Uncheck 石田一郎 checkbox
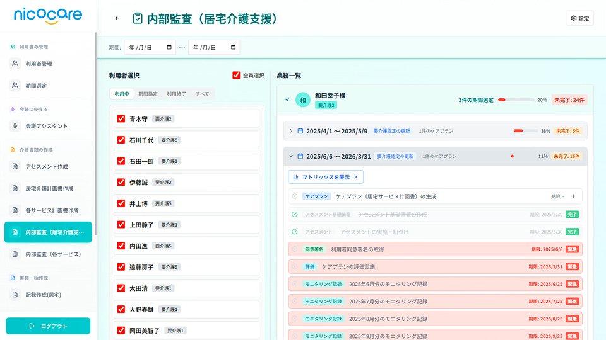This screenshot has height=340, width=606. (x=121, y=161)
